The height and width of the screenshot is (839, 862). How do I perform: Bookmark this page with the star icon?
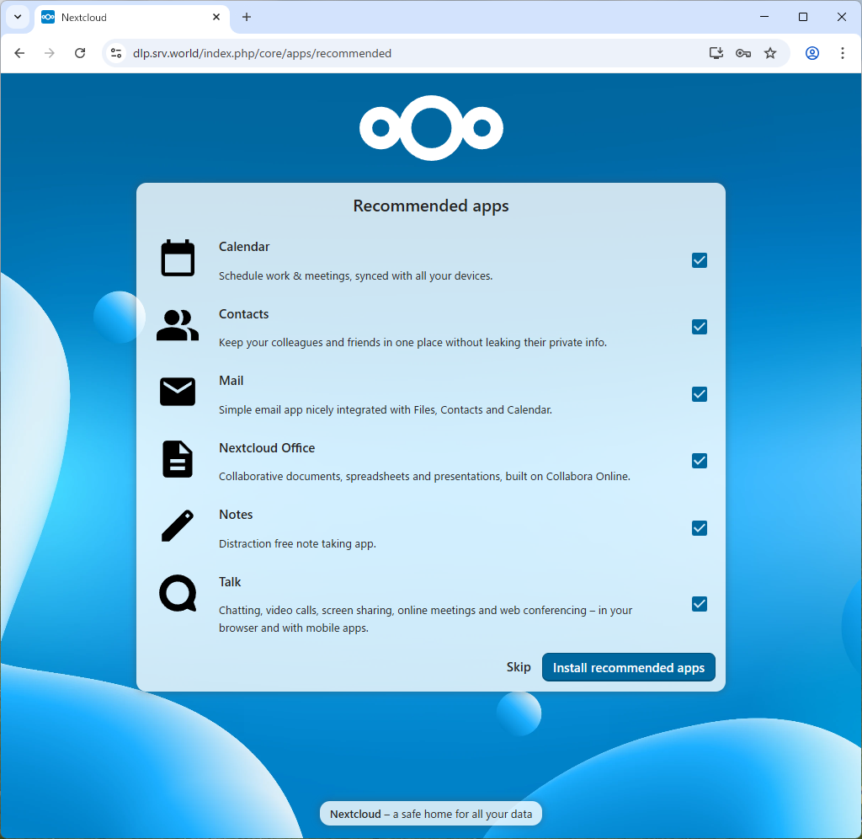coord(770,53)
